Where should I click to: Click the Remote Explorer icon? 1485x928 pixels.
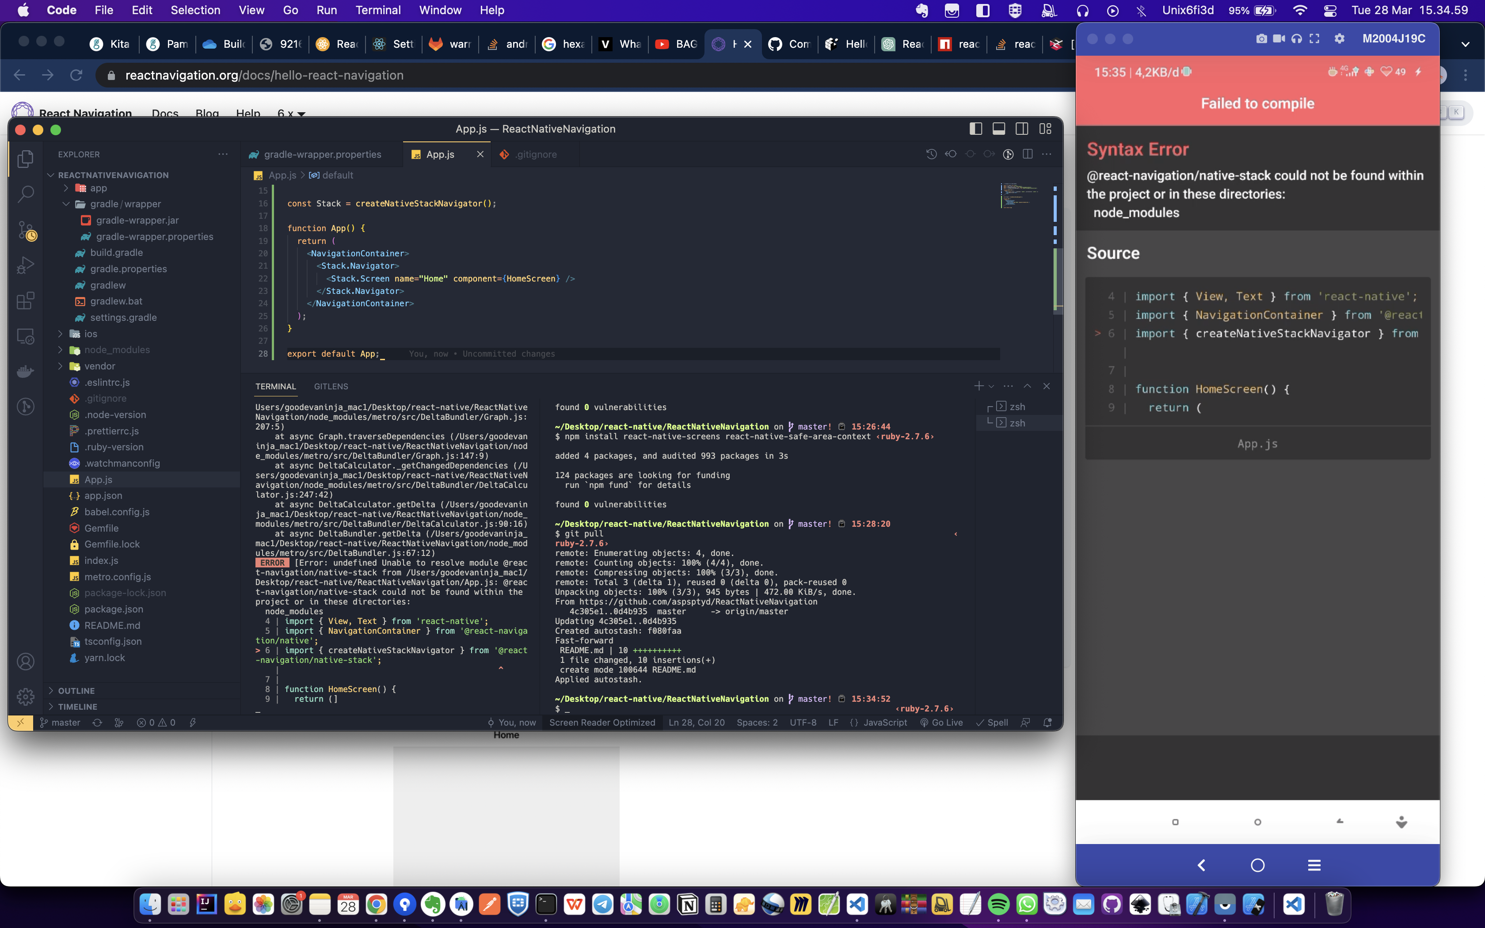click(x=26, y=336)
